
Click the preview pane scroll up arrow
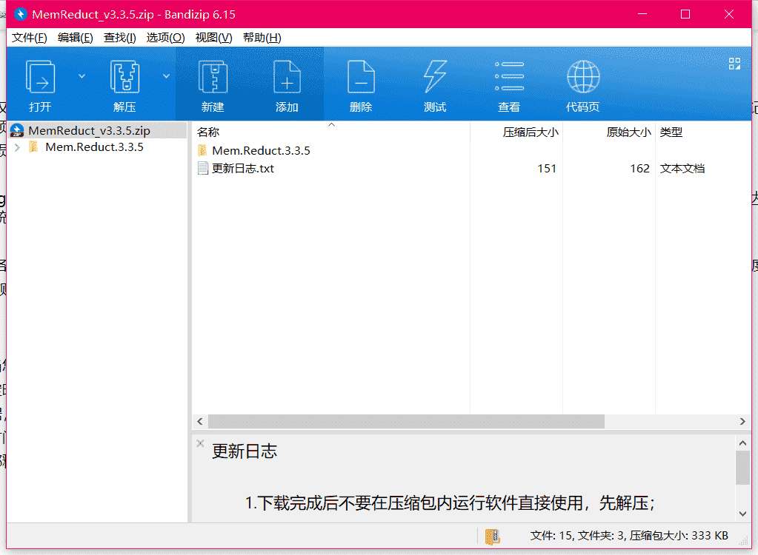tap(742, 443)
